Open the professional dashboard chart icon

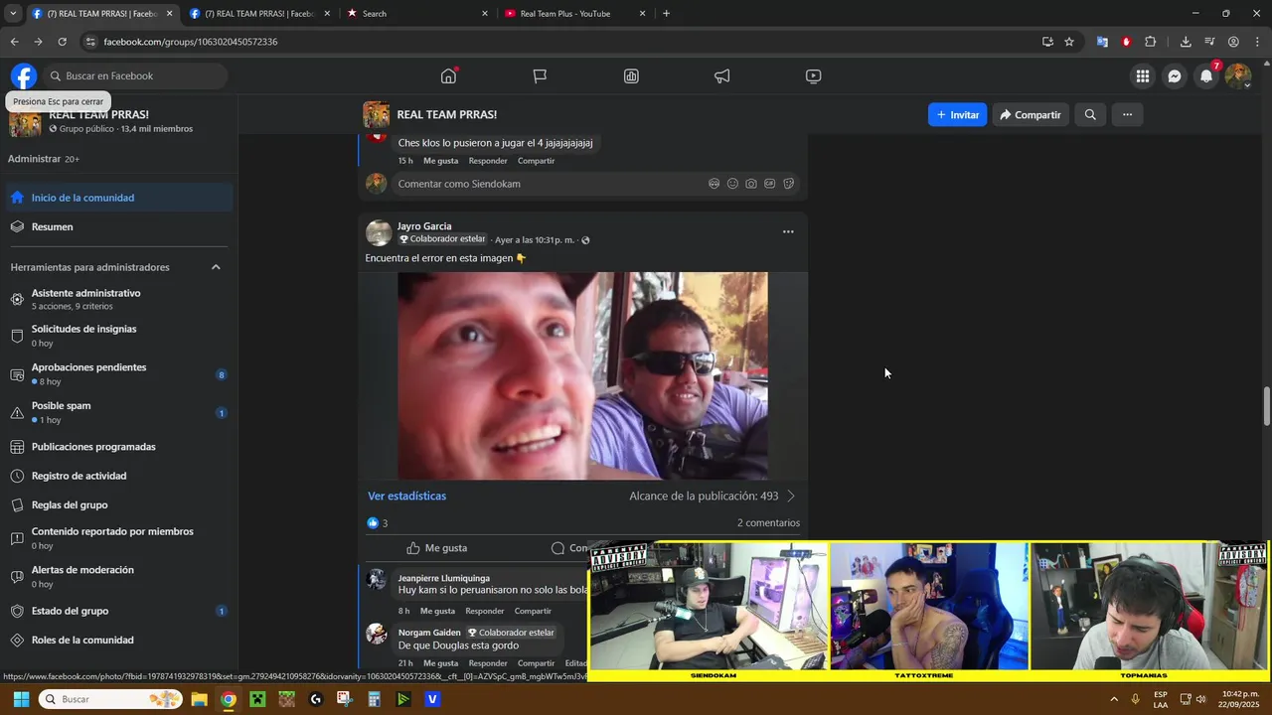(x=631, y=75)
